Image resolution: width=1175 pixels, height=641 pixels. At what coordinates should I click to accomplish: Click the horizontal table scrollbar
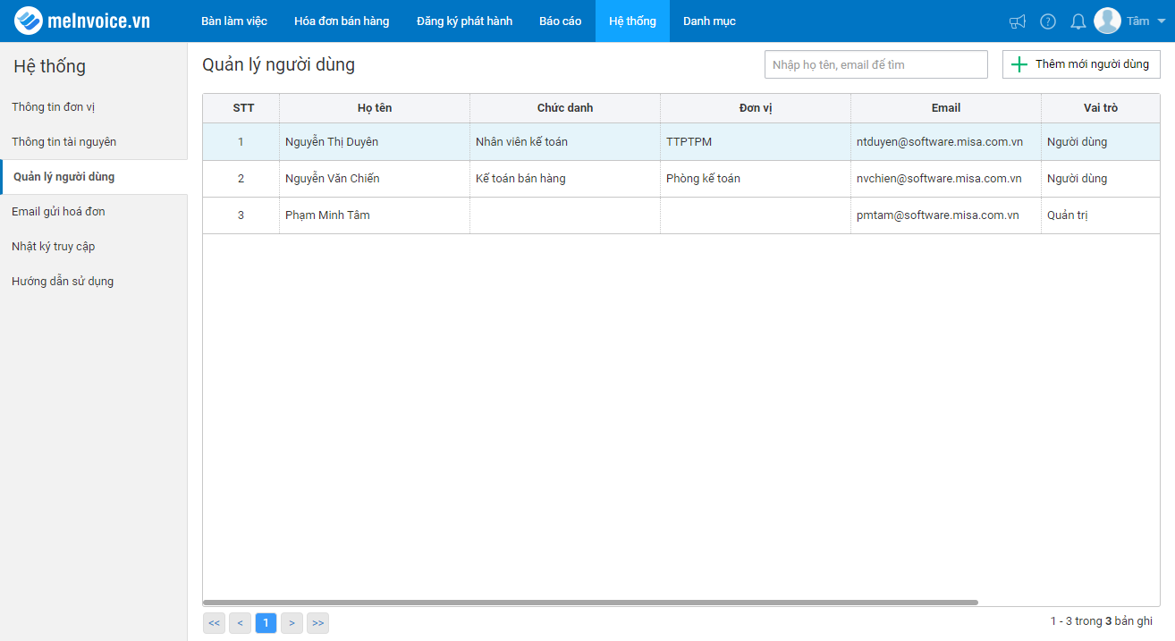click(590, 603)
